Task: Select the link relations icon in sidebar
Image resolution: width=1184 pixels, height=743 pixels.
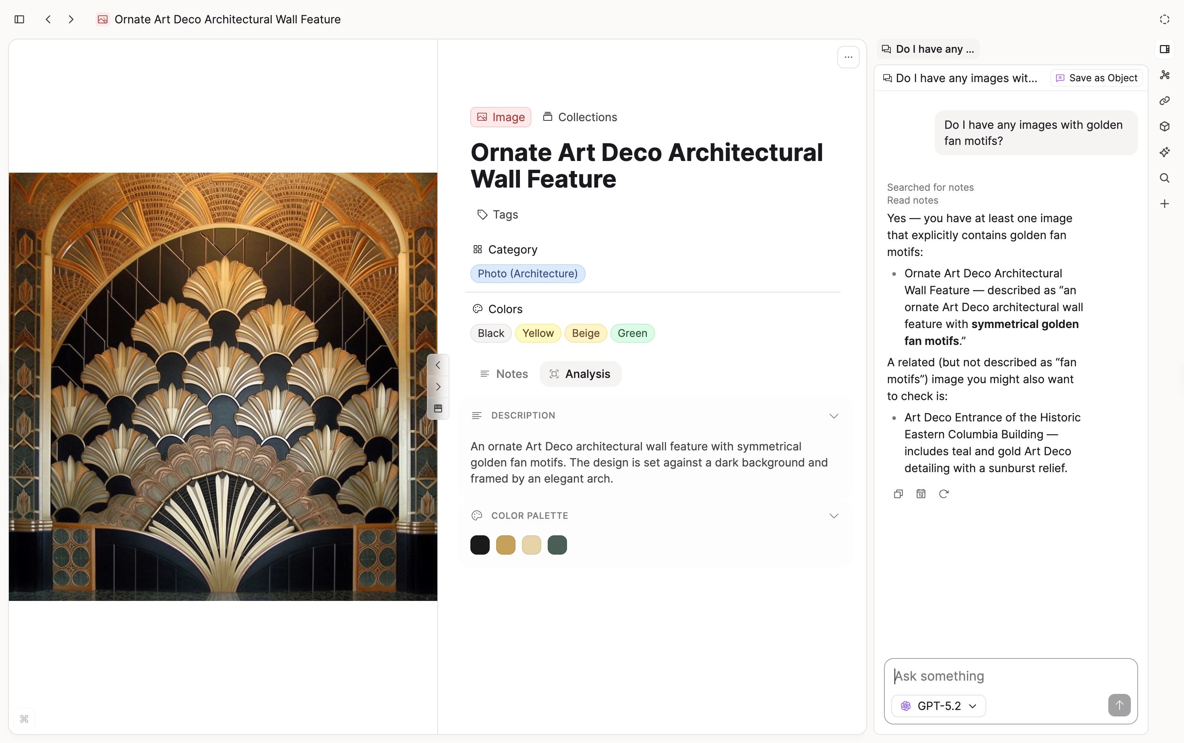Action: (1165, 101)
